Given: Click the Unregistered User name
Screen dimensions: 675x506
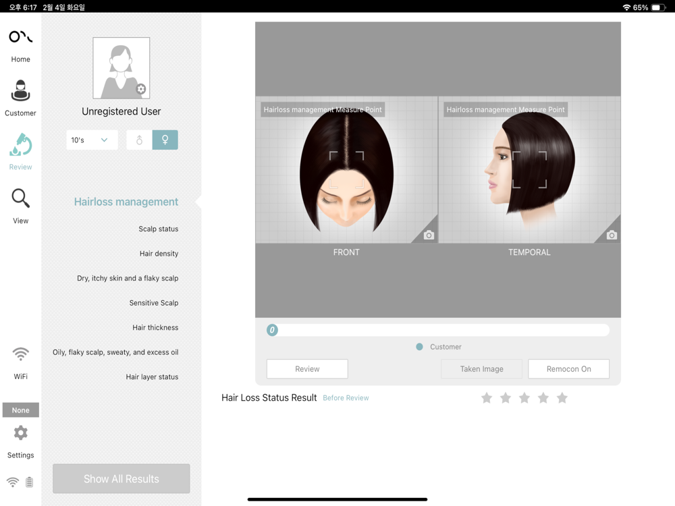Looking at the screenshot, I should coord(122,111).
